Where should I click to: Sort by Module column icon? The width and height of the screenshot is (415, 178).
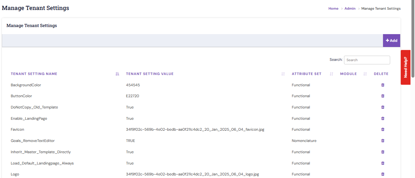tap(365, 74)
